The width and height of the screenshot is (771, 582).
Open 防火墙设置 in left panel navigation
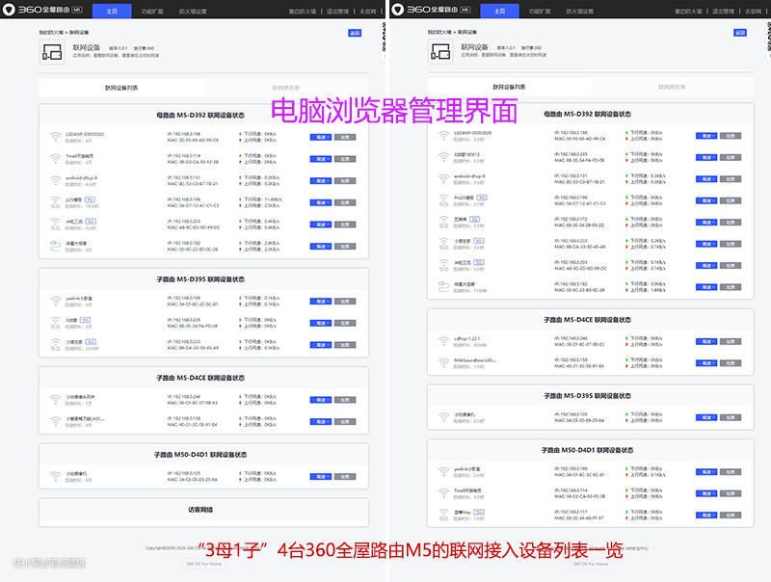[x=192, y=11]
